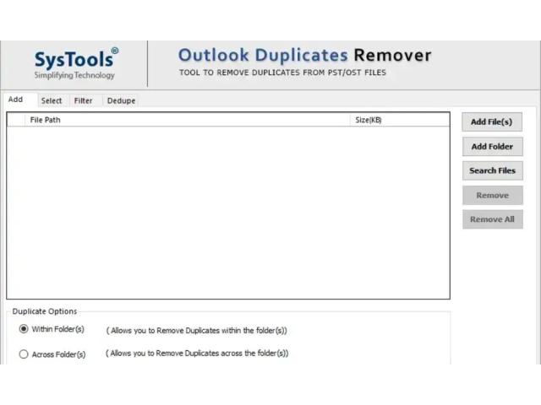Sort by the File Path column header

(188, 120)
